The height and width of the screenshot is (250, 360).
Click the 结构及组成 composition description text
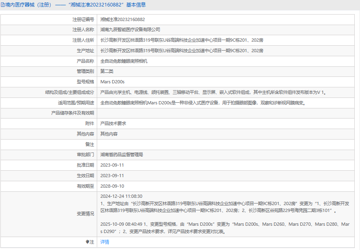[213, 92]
